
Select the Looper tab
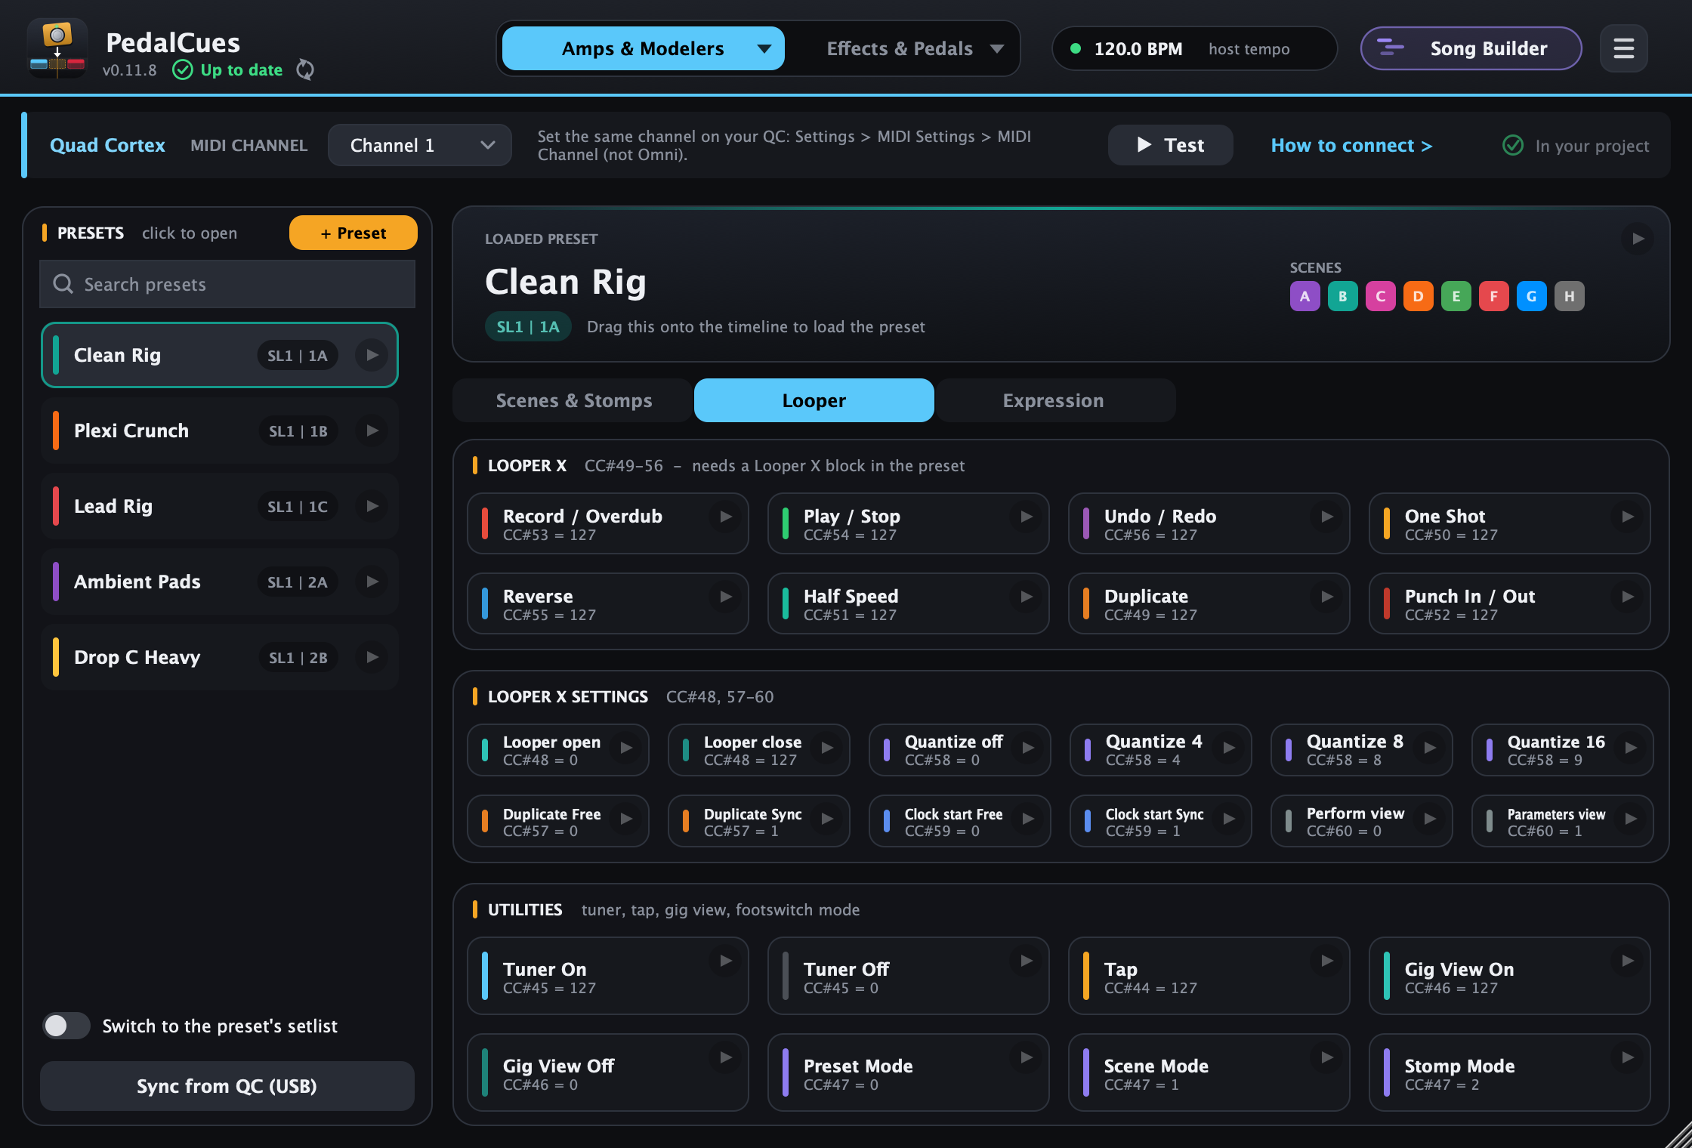tap(814, 400)
